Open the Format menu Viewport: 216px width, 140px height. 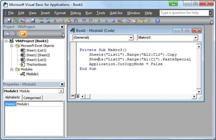(x=60, y=13)
